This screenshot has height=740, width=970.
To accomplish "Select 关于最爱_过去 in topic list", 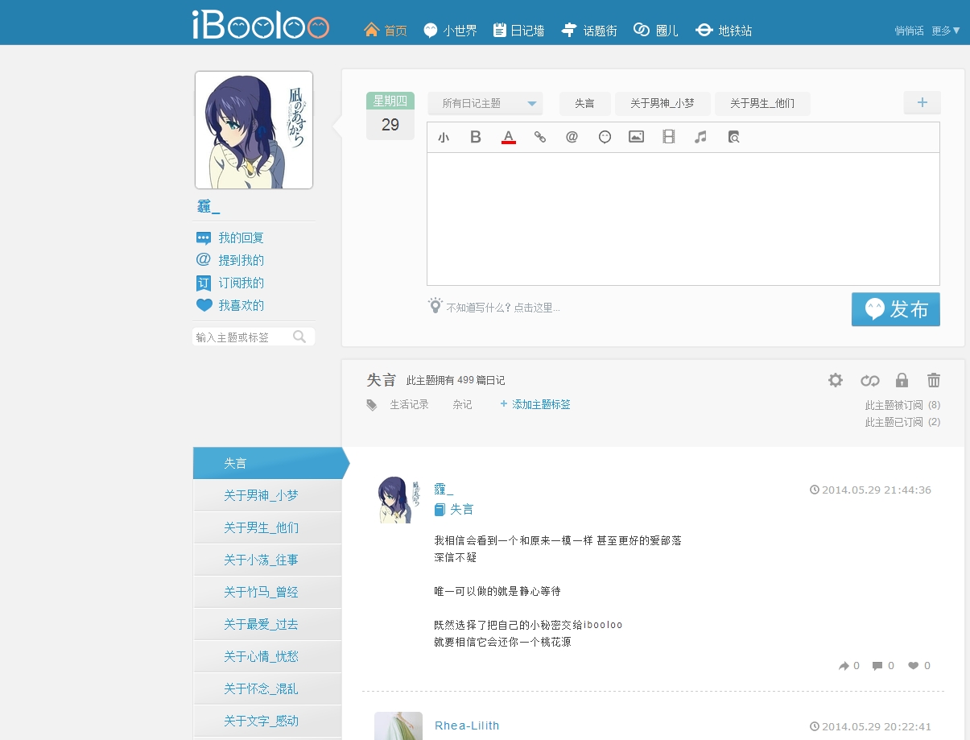I will [x=267, y=624].
